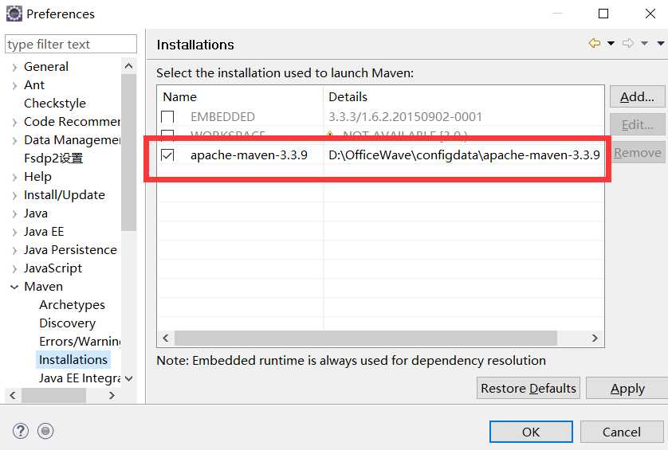This screenshot has width=668, height=450.
Task: Click the EMBEDDED installation name
Action: click(222, 116)
